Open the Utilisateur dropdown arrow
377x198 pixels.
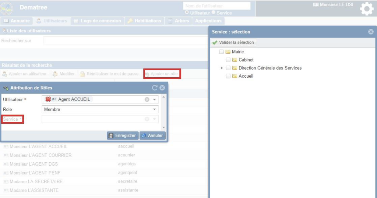pyautogui.click(x=154, y=99)
